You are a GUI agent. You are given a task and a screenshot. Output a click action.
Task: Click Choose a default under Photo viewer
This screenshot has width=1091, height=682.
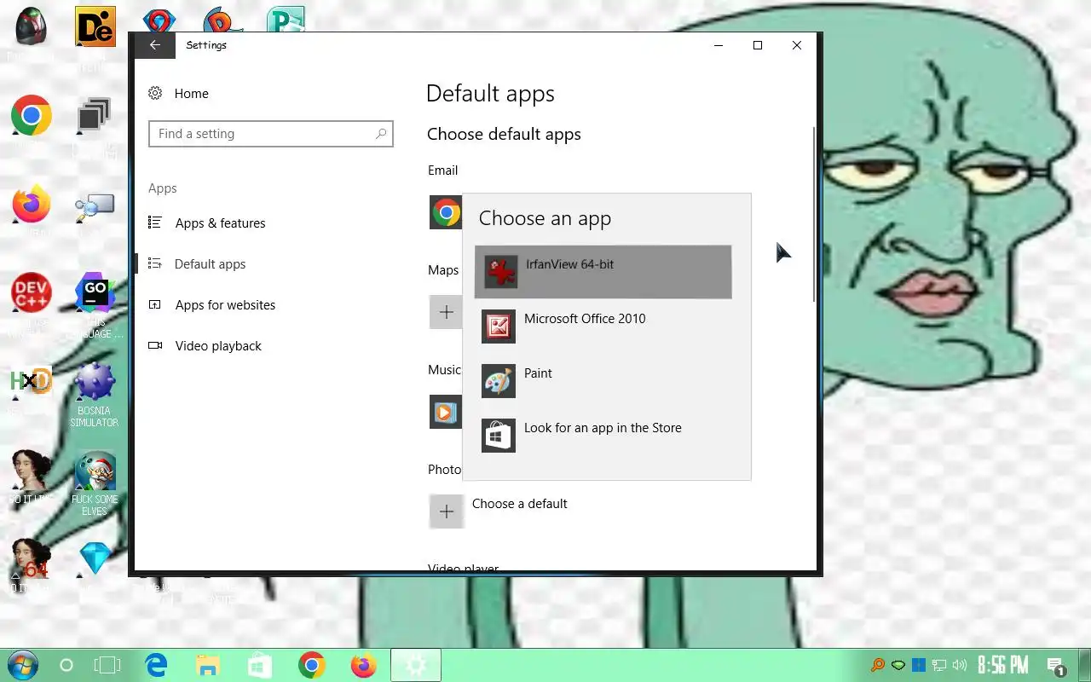click(520, 504)
